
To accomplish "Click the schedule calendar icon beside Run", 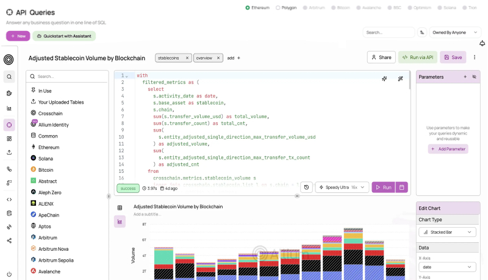I will [x=401, y=187].
